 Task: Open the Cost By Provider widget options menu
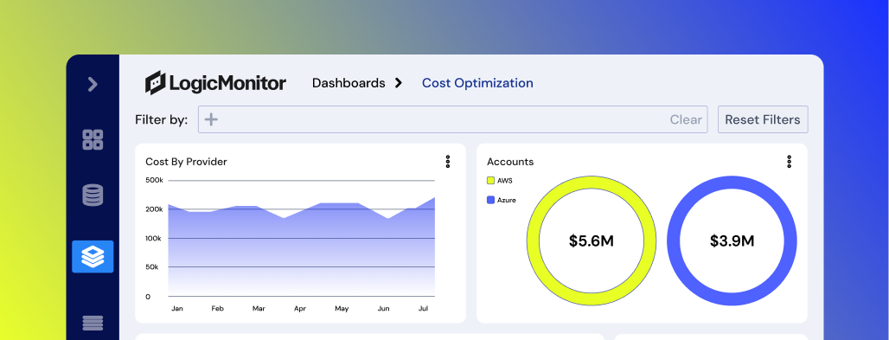[x=448, y=162]
